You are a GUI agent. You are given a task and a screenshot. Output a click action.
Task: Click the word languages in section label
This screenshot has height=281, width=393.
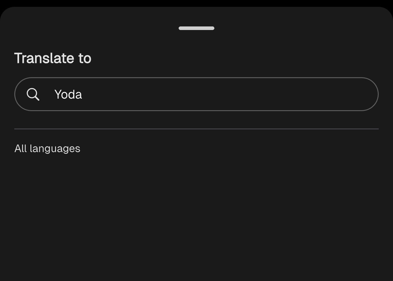click(55, 149)
